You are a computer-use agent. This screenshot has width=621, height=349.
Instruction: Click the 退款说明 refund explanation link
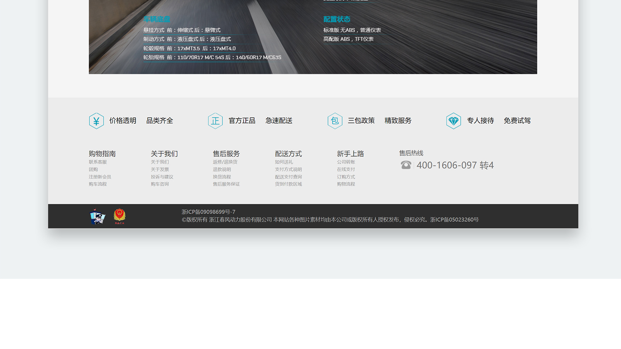[x=222, y=169]
